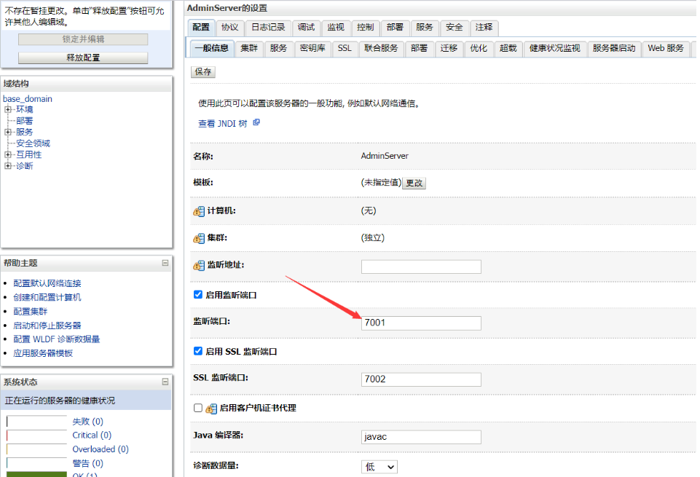Screen dimensions: 700x477
Task: Enable the 启用客户机证书代理 checkbox
Action: (x=198, y=408)
